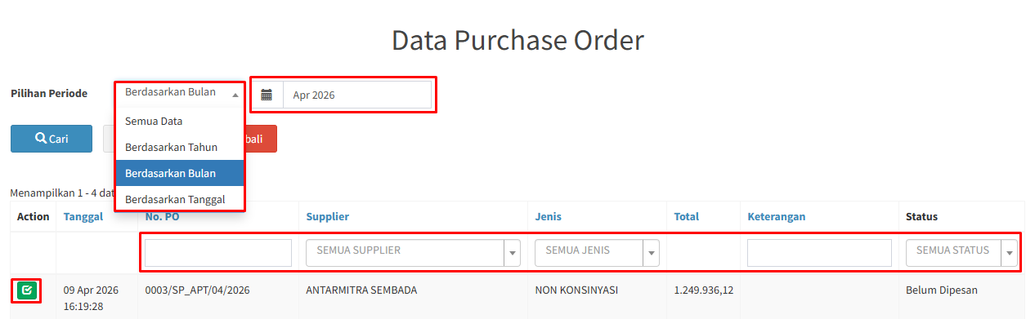Click the Apr 2026 month input field
Image resolution: width=1026 pixels, height=319 pixels.
click(357, 95)
